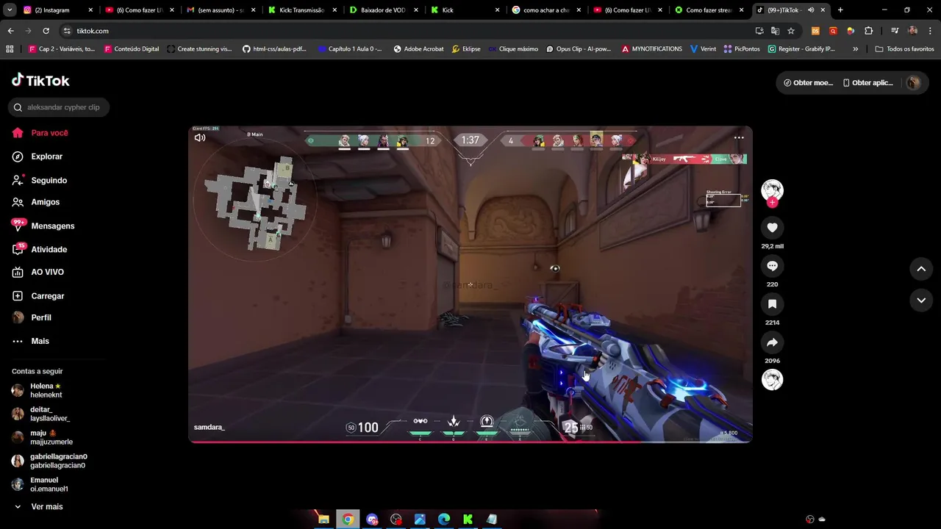Open the Carregar upload page
Screen dimensions: 941x529
pyautogui.click(x=38, y=296)
